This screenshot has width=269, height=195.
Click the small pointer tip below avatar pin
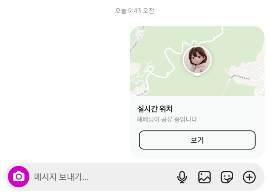[197, 75]
